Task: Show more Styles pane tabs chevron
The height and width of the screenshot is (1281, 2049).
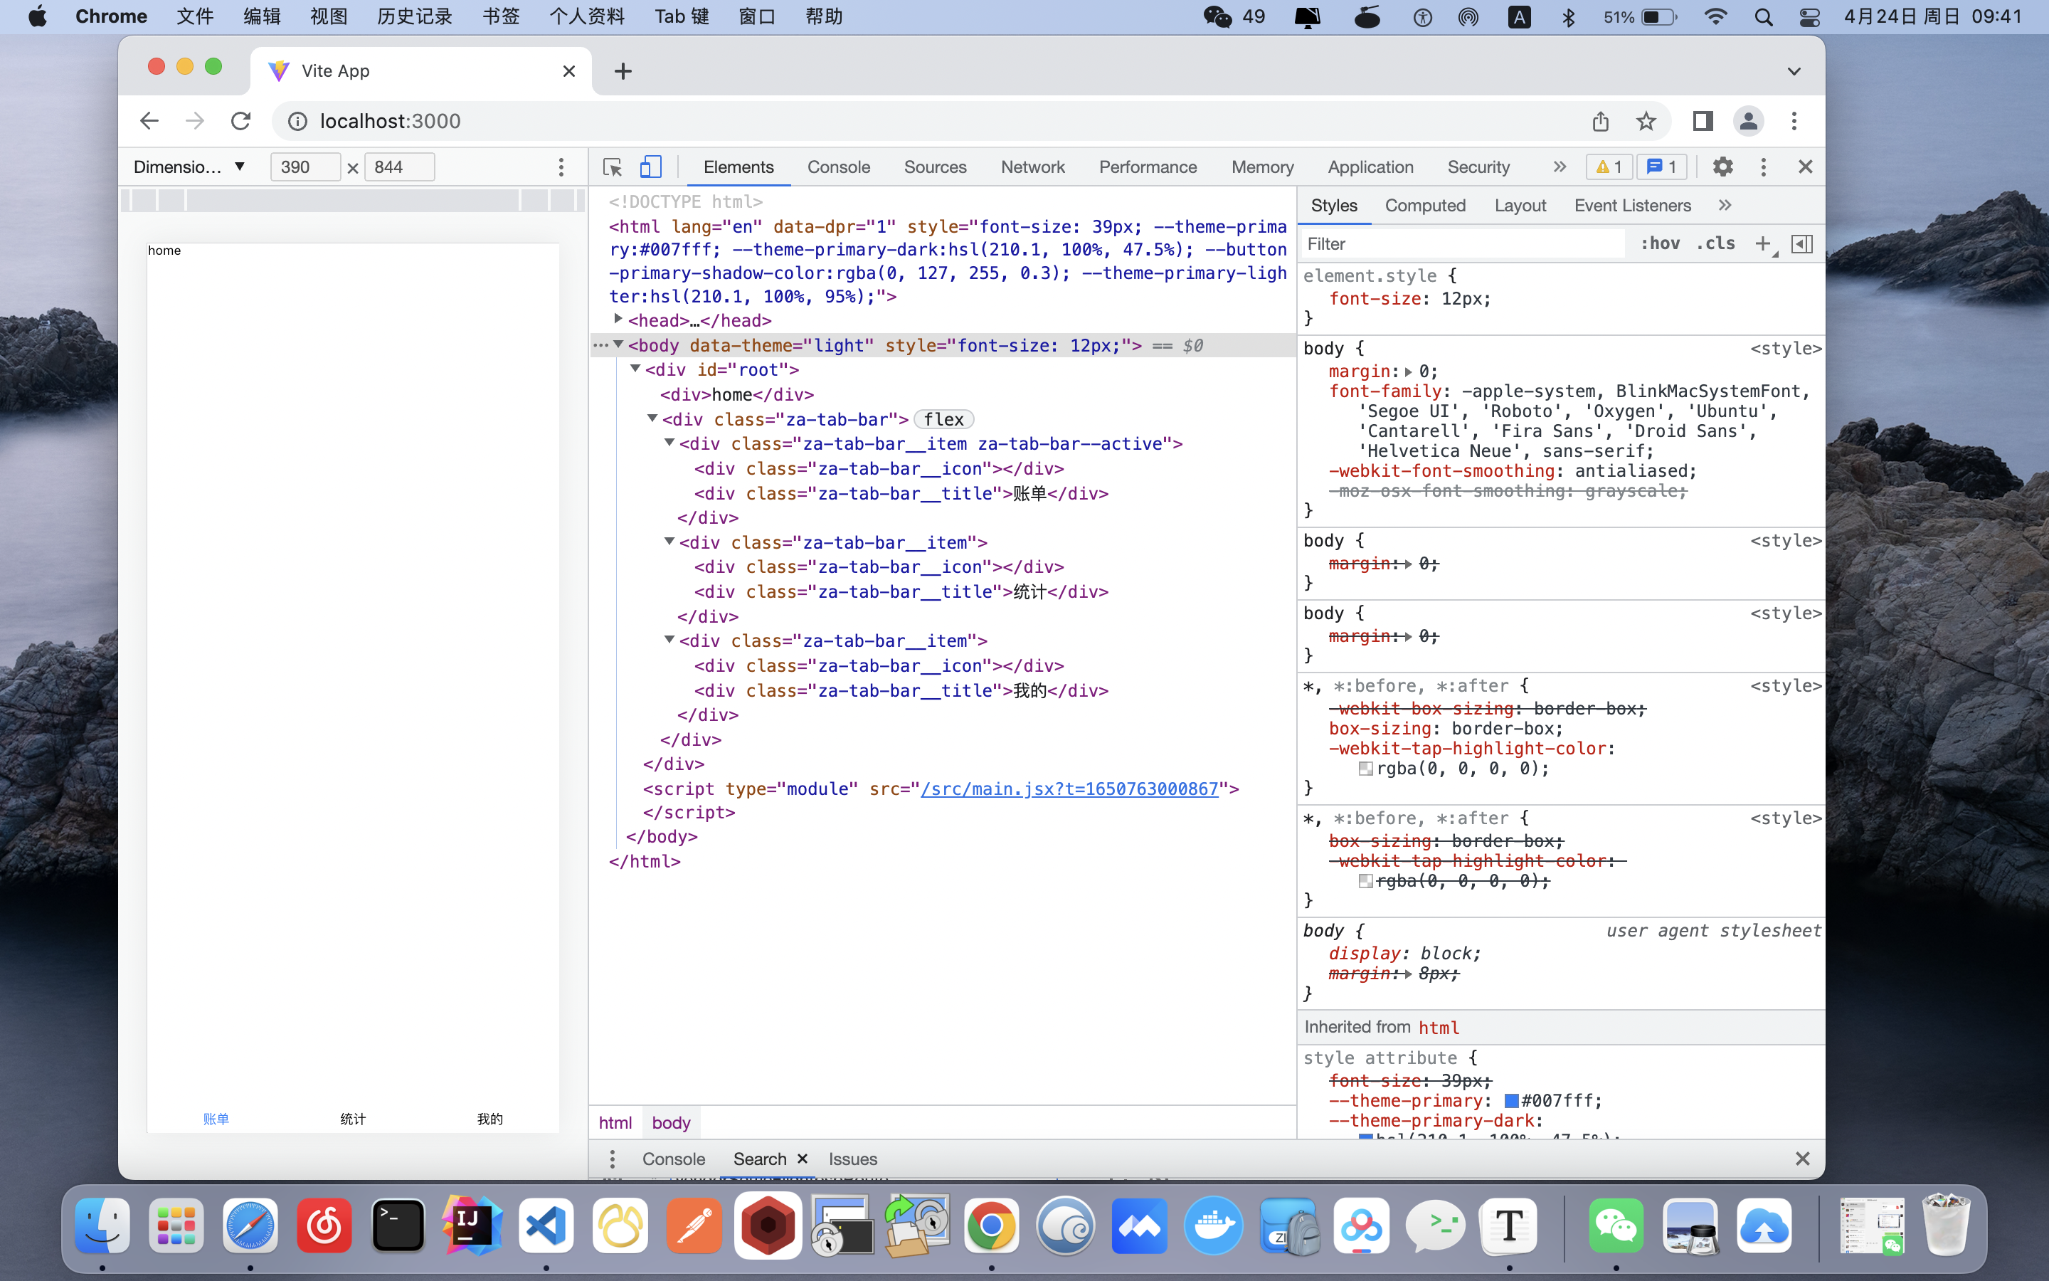Action: coord(1725,205)
